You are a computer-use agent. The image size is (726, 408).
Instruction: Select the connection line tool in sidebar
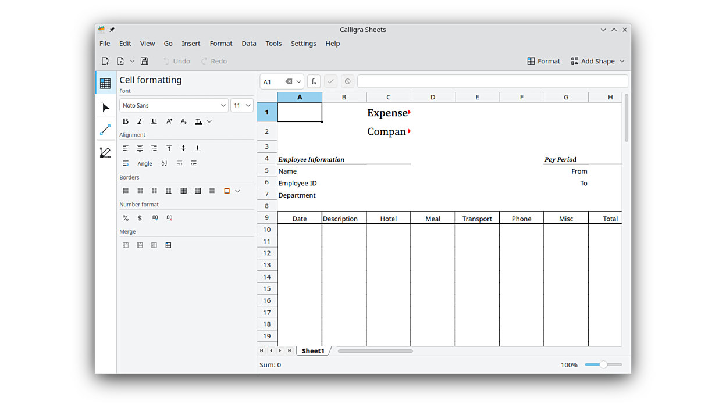click(105, 130)
